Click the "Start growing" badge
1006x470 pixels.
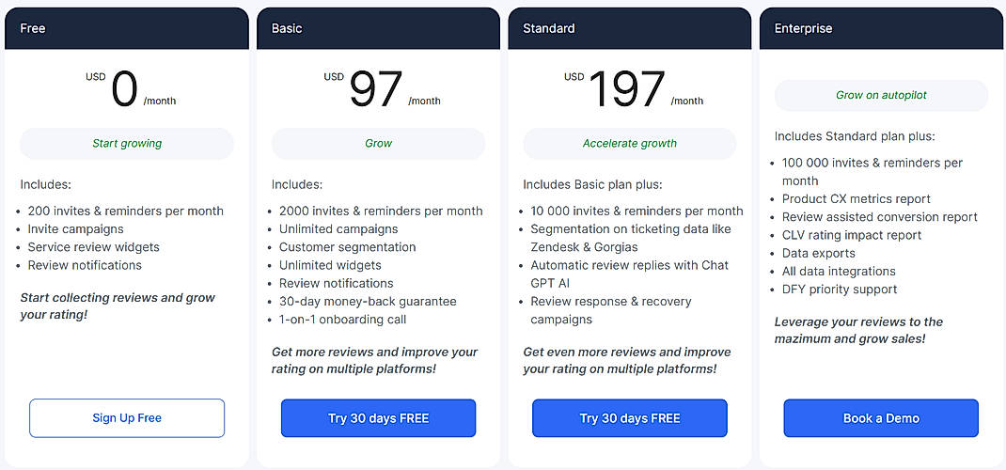127,144
